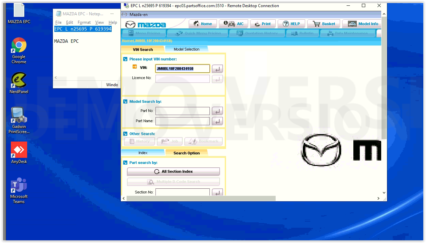Click the Bookmark button under Other Search
This screenshot has height=243, width=426.
pyautogui.click(x=204, y=141)
